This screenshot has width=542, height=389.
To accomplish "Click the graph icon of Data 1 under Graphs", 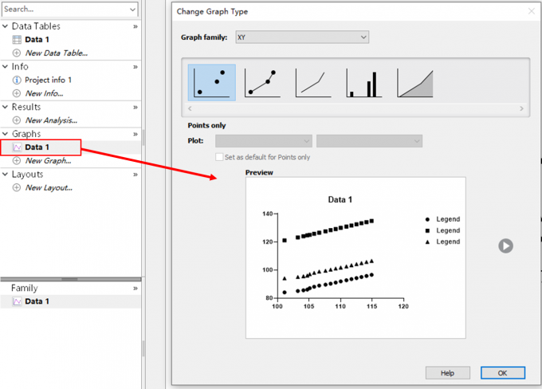I will click(x=17, y=147).
